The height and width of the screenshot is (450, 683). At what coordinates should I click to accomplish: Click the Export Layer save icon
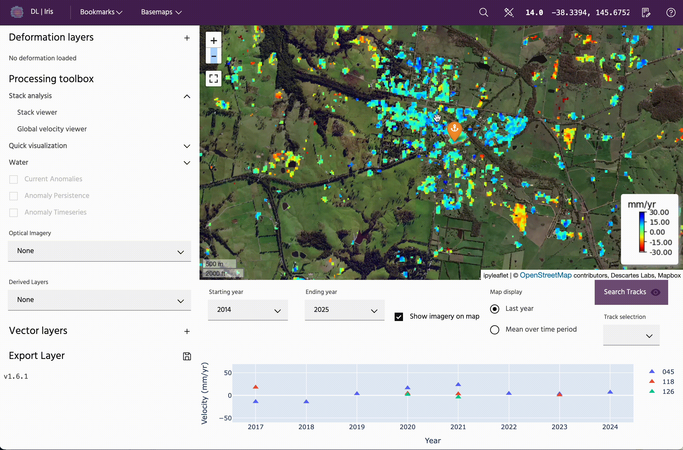(x=187, y=356)
